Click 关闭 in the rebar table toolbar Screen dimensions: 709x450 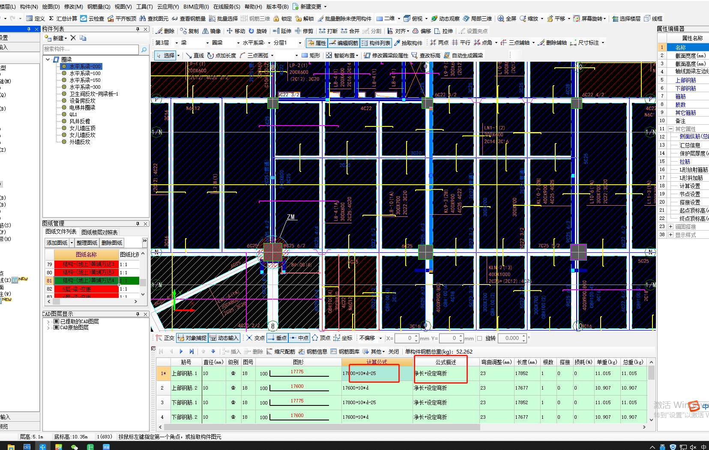(x=394, y=351)
